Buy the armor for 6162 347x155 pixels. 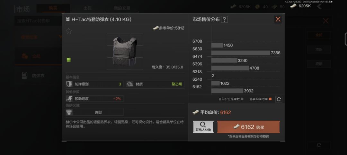248,127
